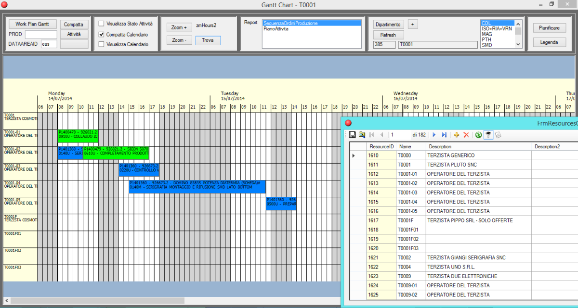The image size is (578, 308).
Task: Go to next record in FrmResources navigator
Action: [434, 135]
